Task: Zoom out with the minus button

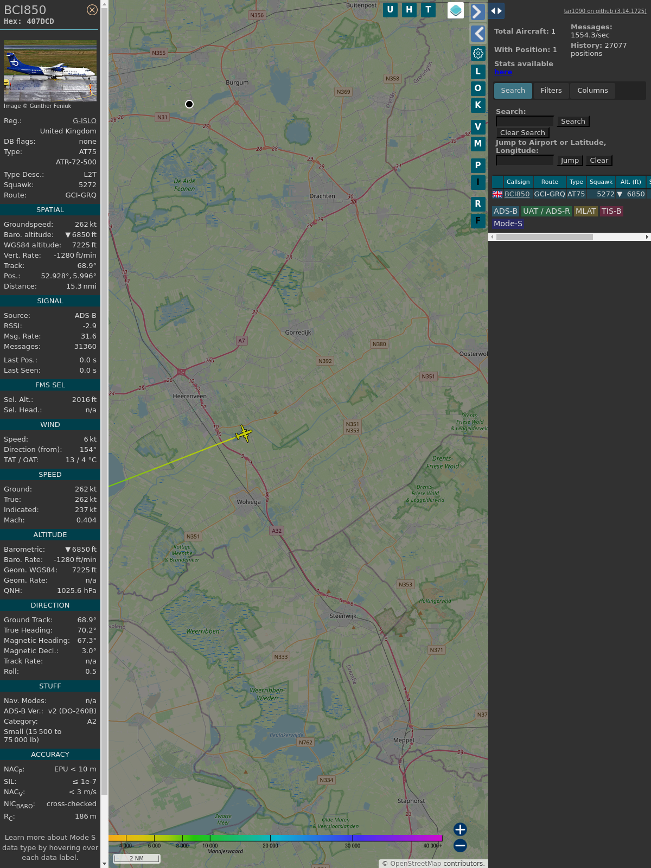Action: point(460,845)
